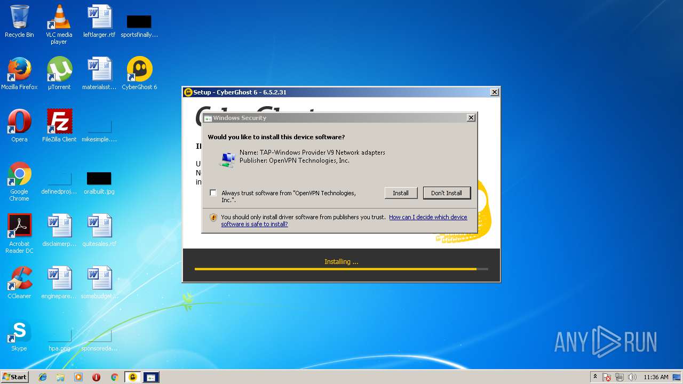Open quitesales.rtf document
Viewport: 683px width, 384px height.
pyautogui.click(x=99, y=230)
